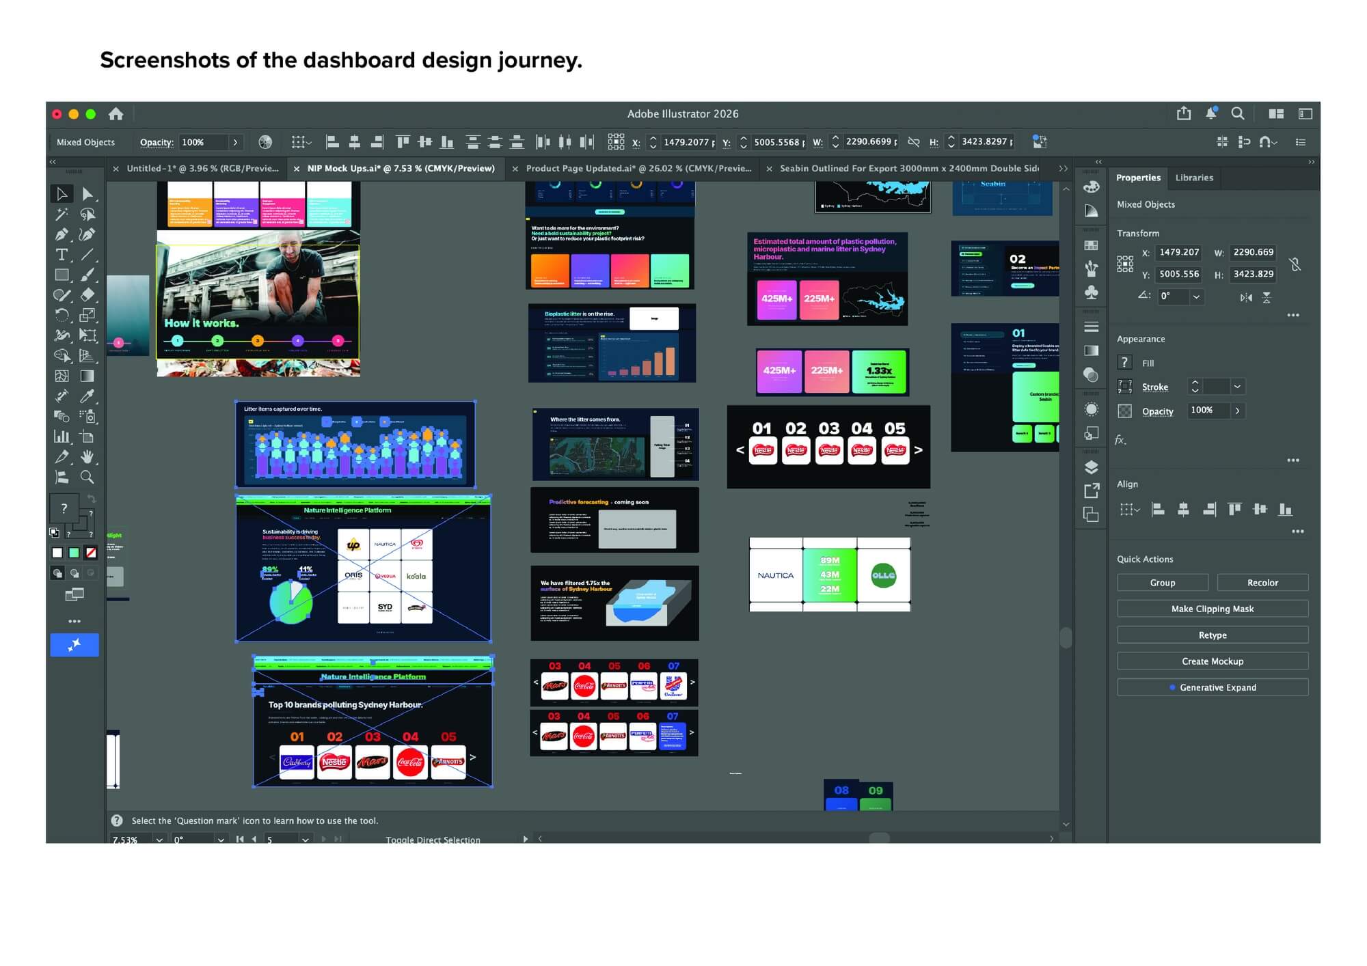The height and width of the screenshot is (966, 1367).
Task: Select the Pen tool
Action: pos(62,235)
